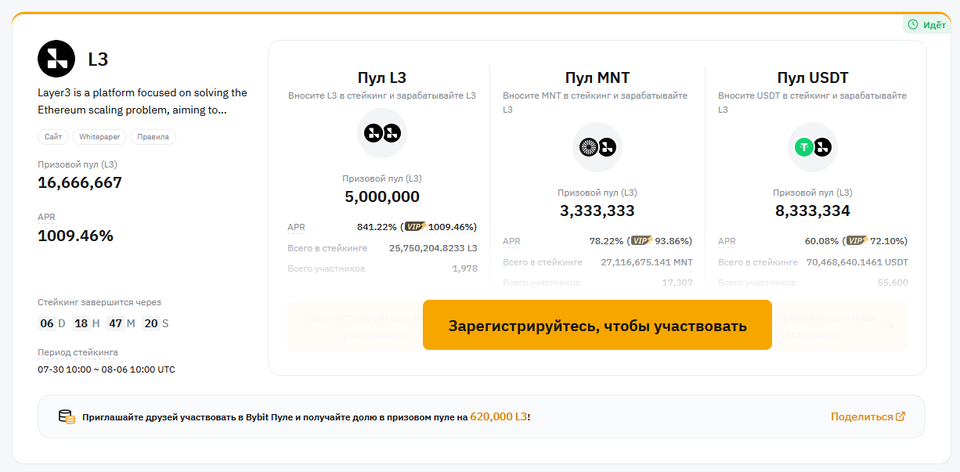
Task: Click the Поделиться share link
Action: click(x=868, y=416)
